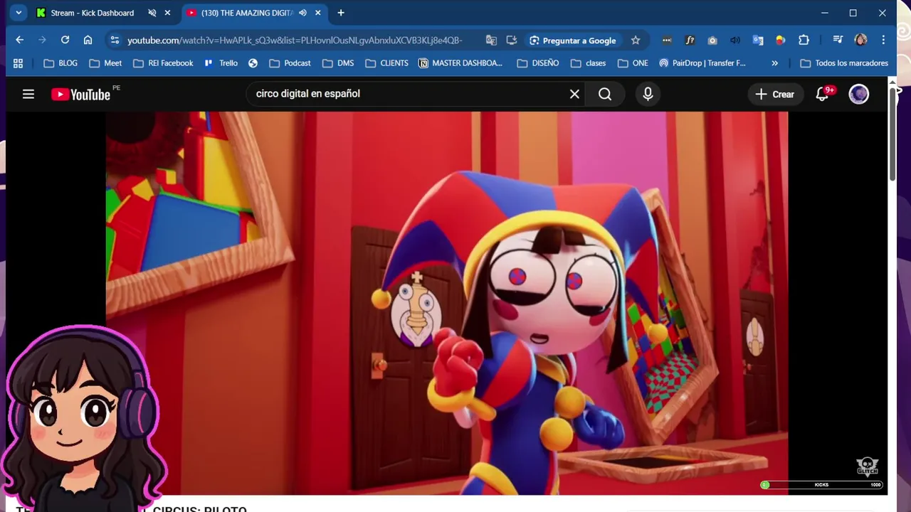View site information icon in address bar

click(x=115, y=41)
